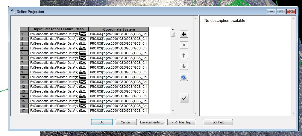Click the coordinate system cell in row 11
The height and width of the screenshot is (136, 302).
(x=119, y=82)
